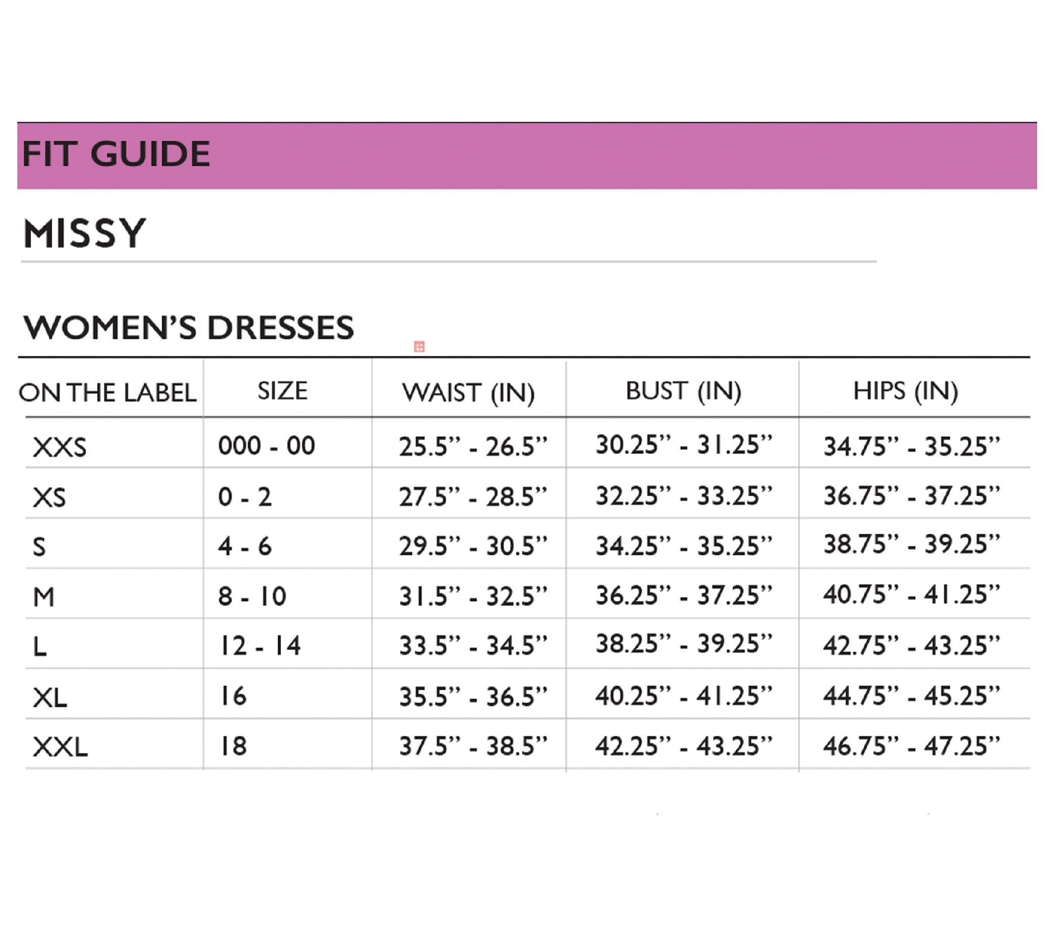Select bust measurement 36.25" - 37.25"
The height and width of the screenshot is (938, 1055).
point(683,595)
